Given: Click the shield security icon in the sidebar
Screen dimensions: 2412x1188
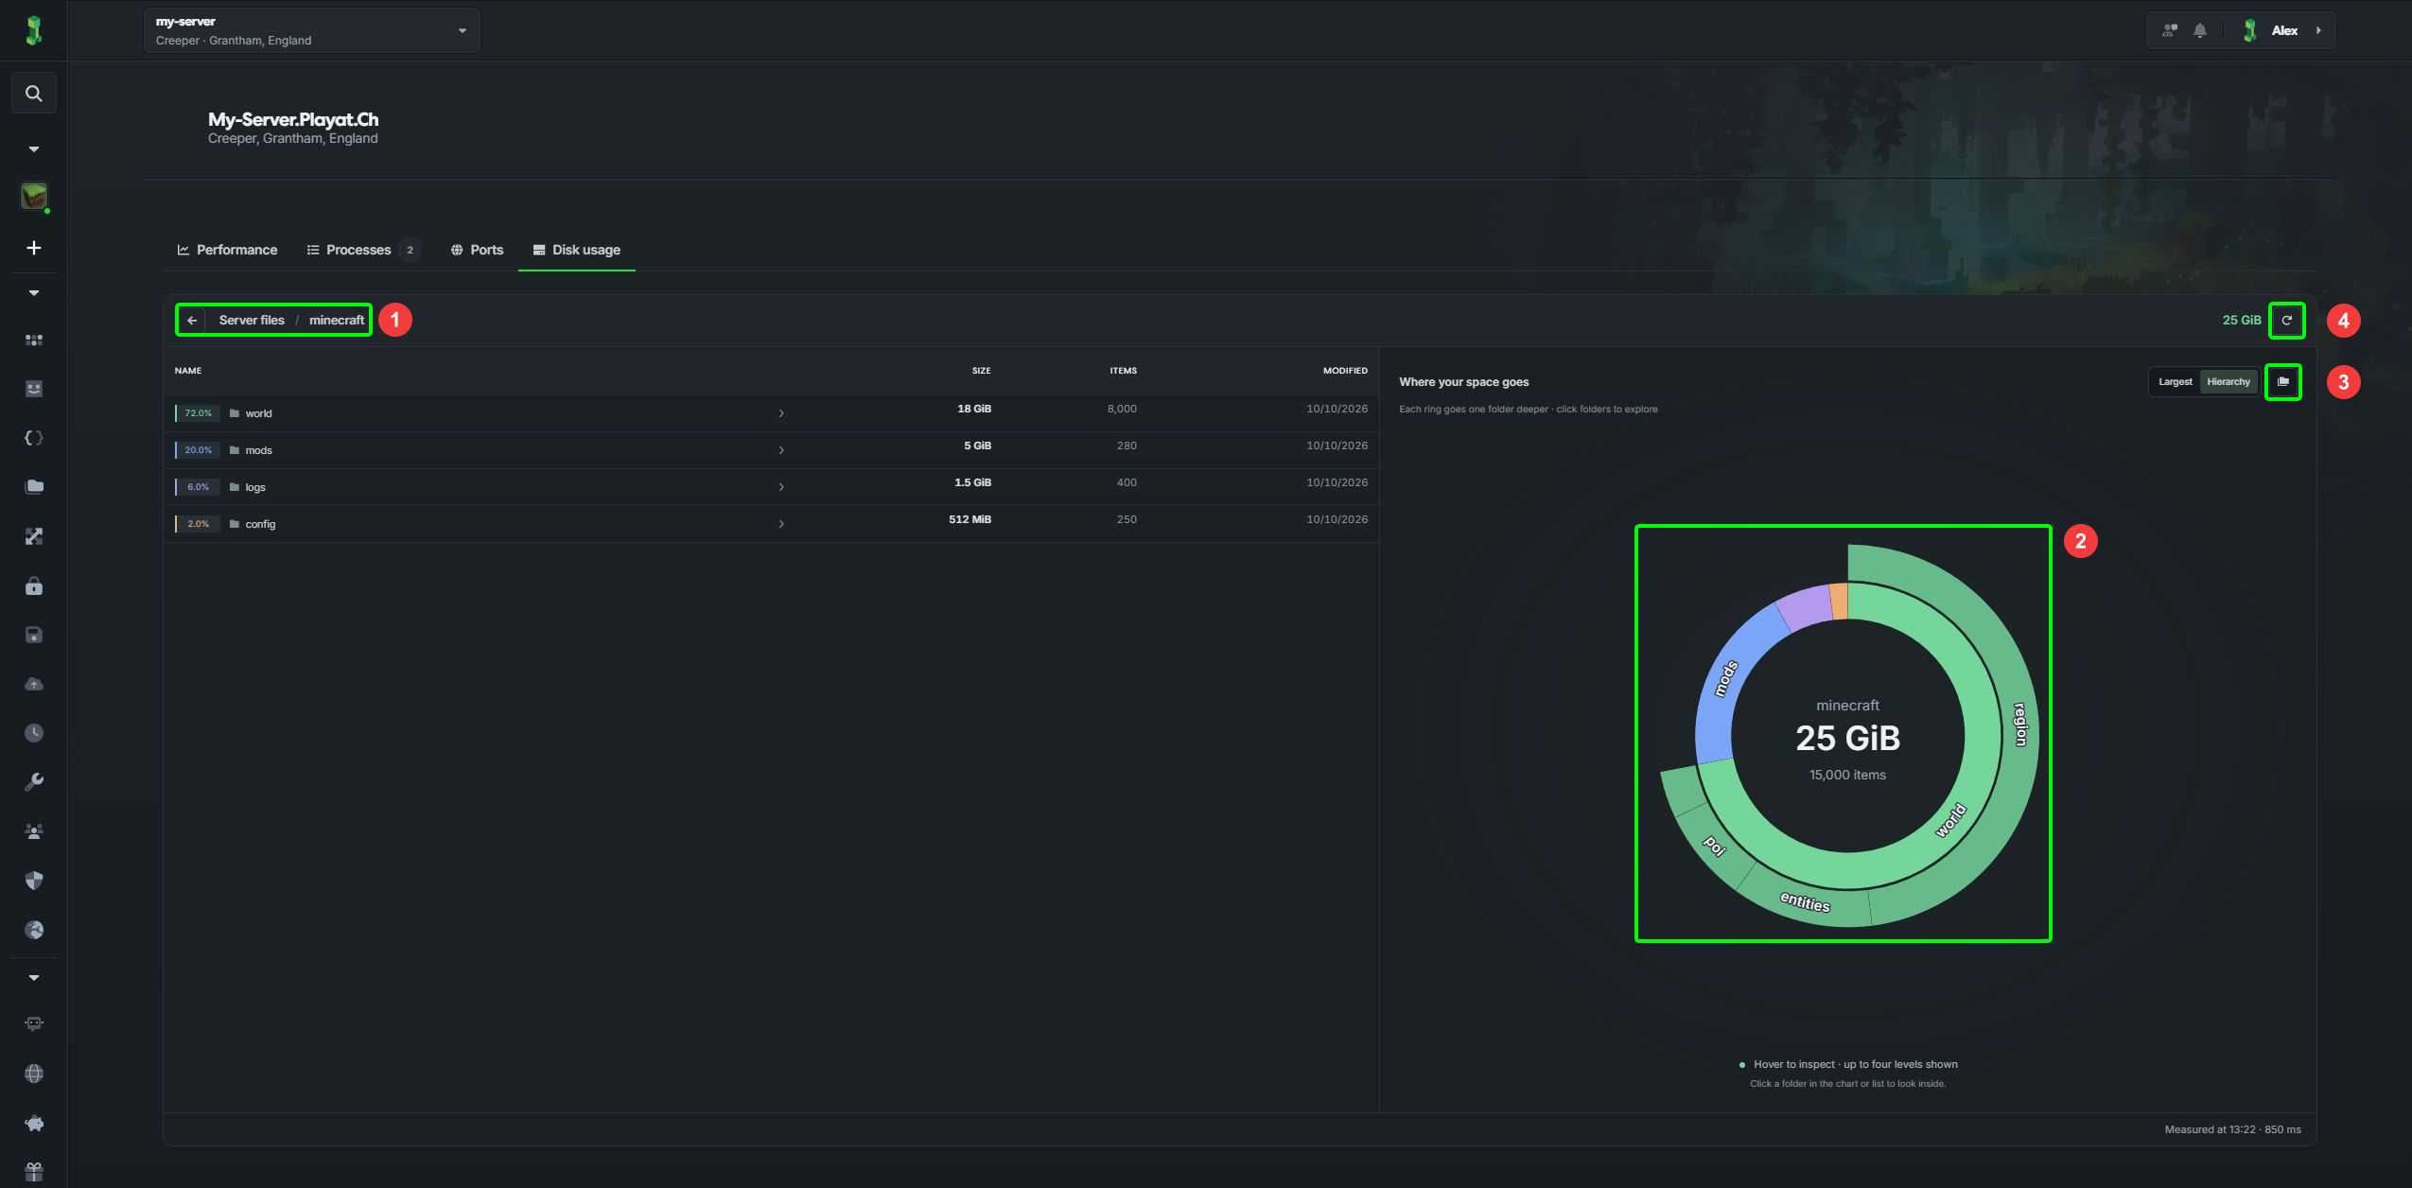Looking at the screenshot, I should tap(34, 881).
